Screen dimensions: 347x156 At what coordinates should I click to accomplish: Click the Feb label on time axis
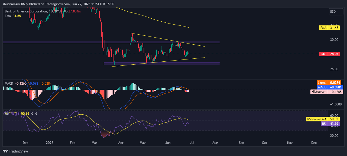(x=72, y=142)
